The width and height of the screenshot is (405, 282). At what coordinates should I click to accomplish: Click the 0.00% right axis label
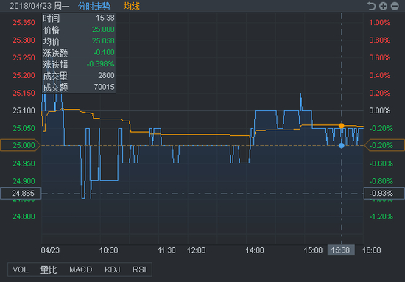tap(380, 110)
